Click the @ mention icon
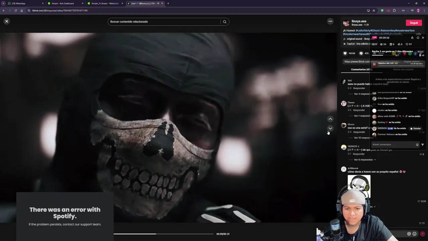The width and height of the screenshot is (428, 241). pyautogui.click(x=409, y=234)
